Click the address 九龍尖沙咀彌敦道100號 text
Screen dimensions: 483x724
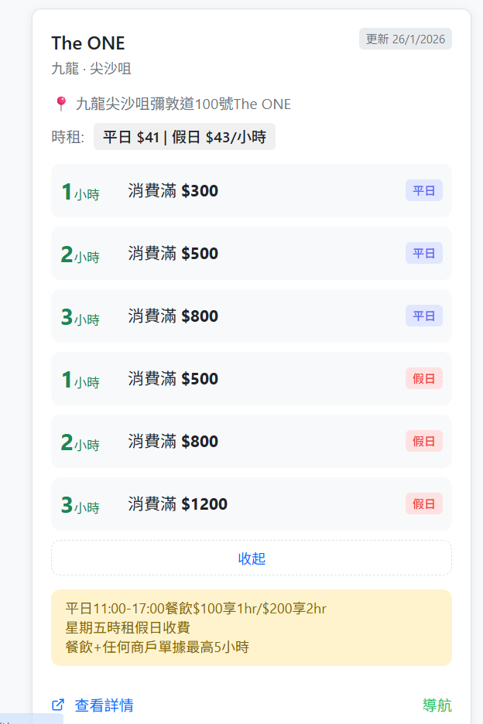point(183,104)
